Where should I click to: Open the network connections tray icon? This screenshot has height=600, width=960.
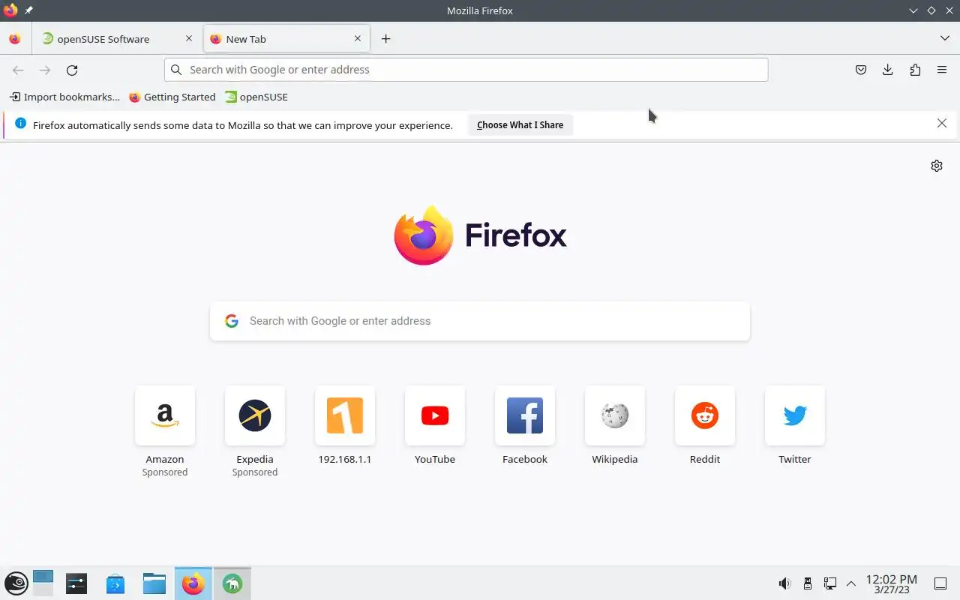830,583
